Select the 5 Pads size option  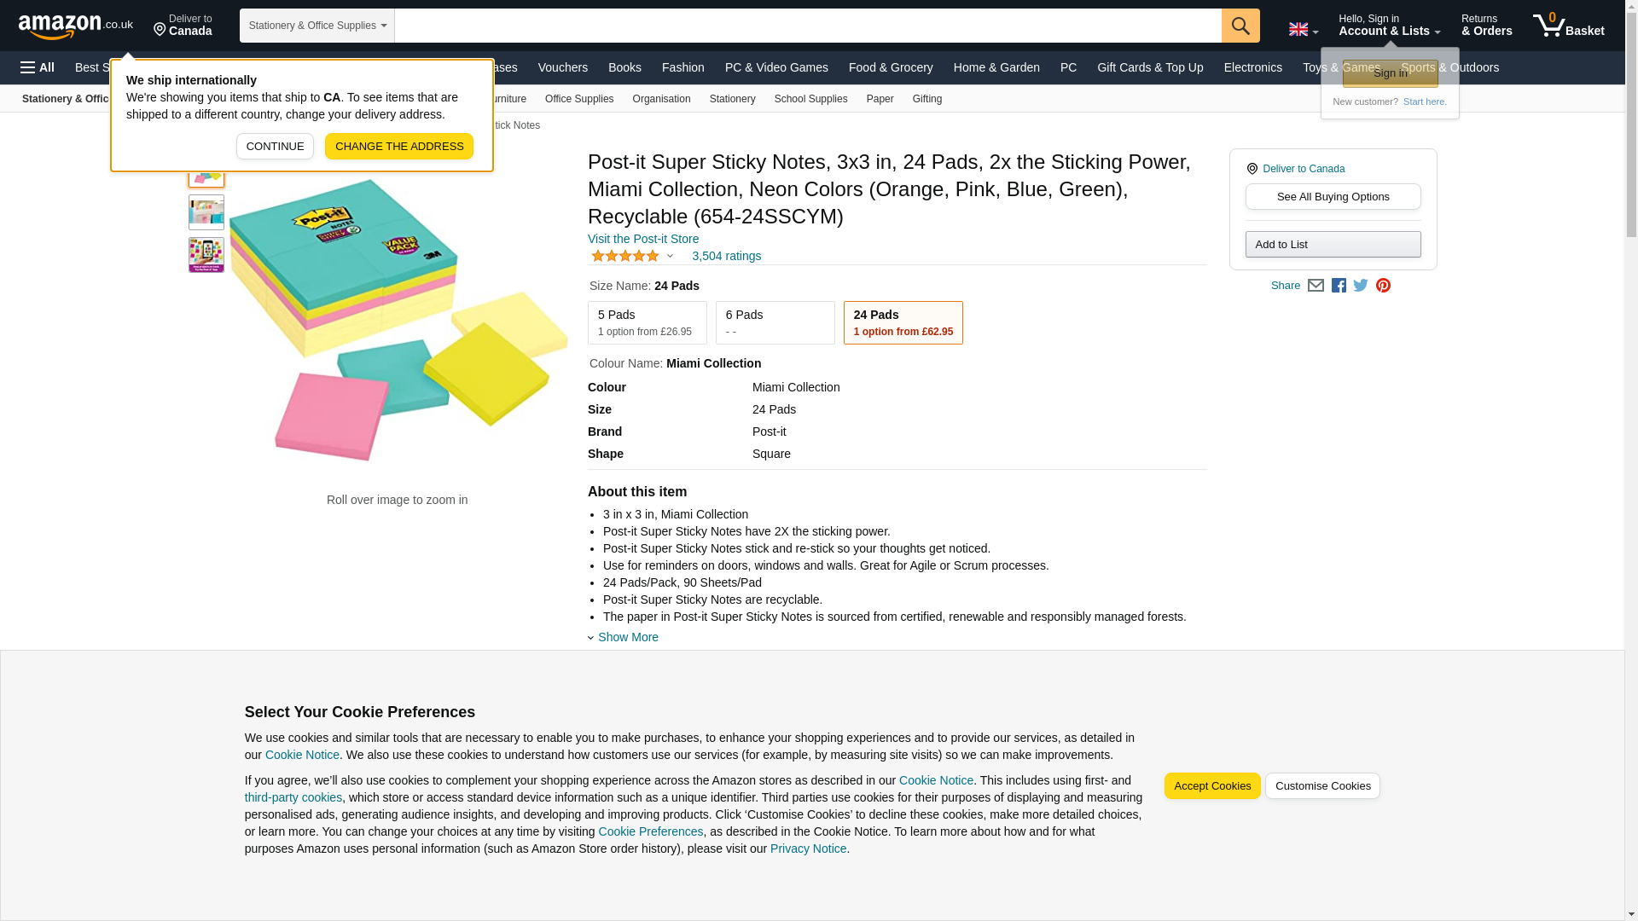[x=647, y=322]
